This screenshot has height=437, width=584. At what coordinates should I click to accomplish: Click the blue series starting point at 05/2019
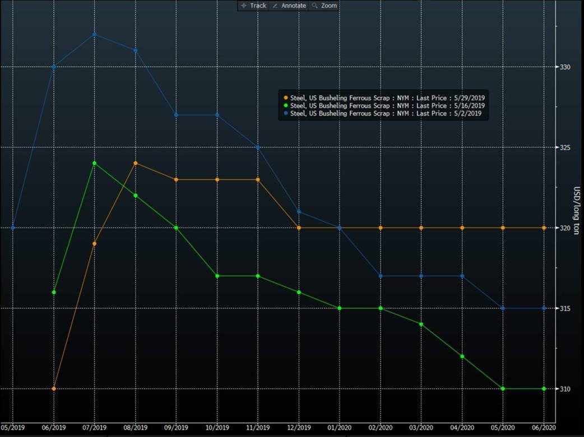coord(12,228)
